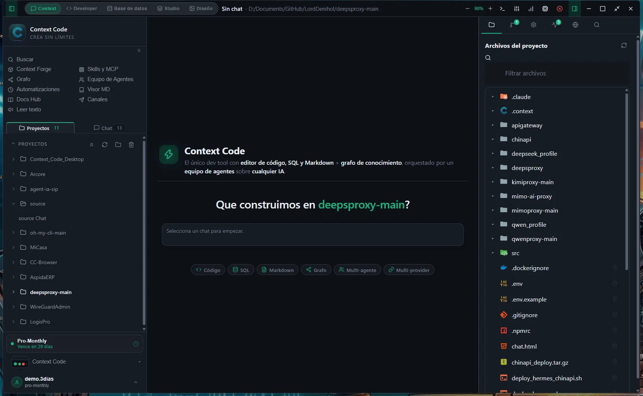
Task: Click the compress arrows window icon
Action: 617,9
